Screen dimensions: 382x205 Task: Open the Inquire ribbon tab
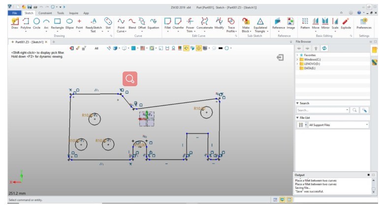73,13
